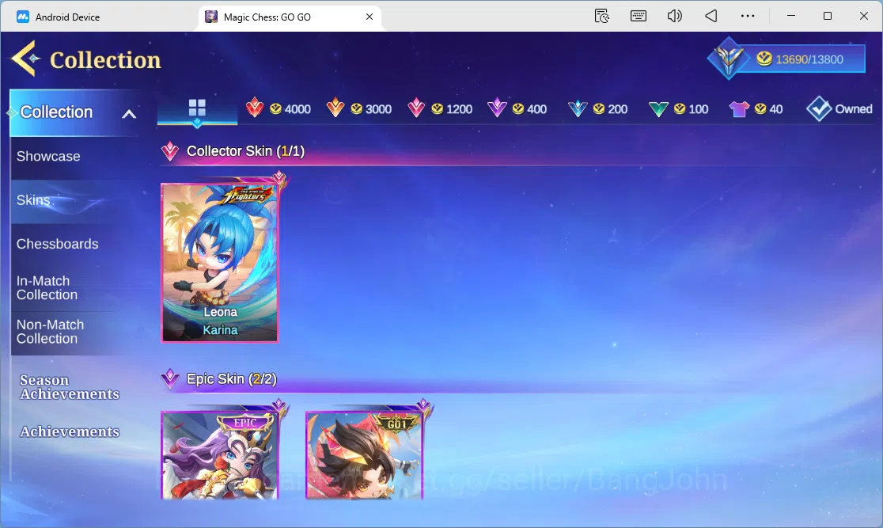Open the keyboard mapping icon
883x528 pixels.
tap(638, 16)
